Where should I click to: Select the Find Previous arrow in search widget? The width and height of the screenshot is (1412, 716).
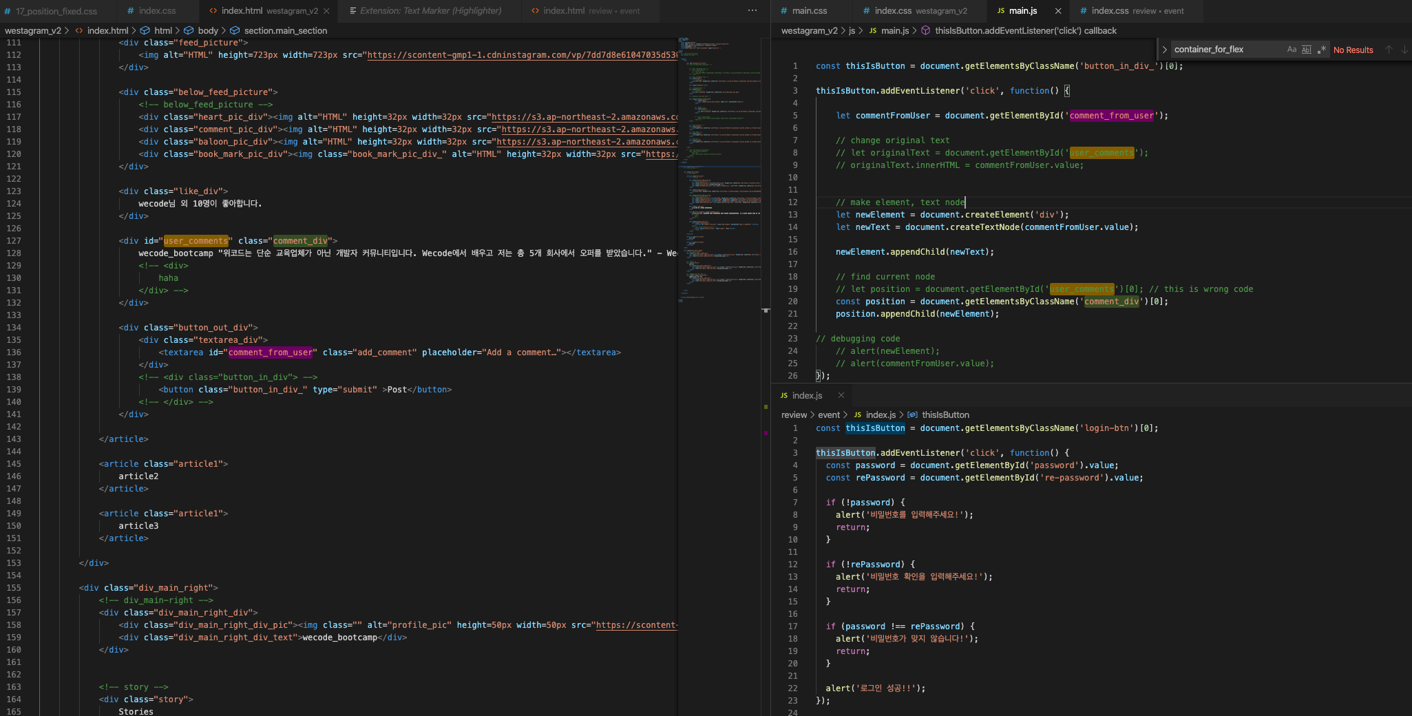1389,50
